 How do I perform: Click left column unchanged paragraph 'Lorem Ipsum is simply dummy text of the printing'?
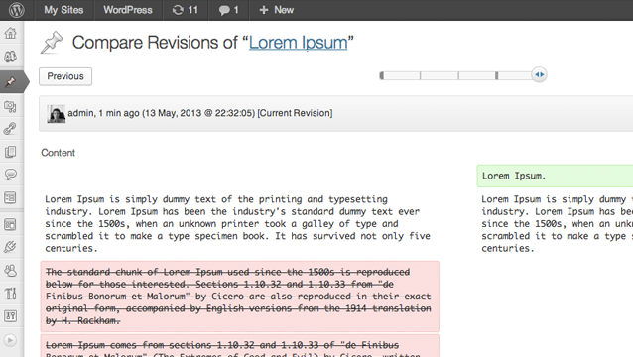tap(238, 224)
